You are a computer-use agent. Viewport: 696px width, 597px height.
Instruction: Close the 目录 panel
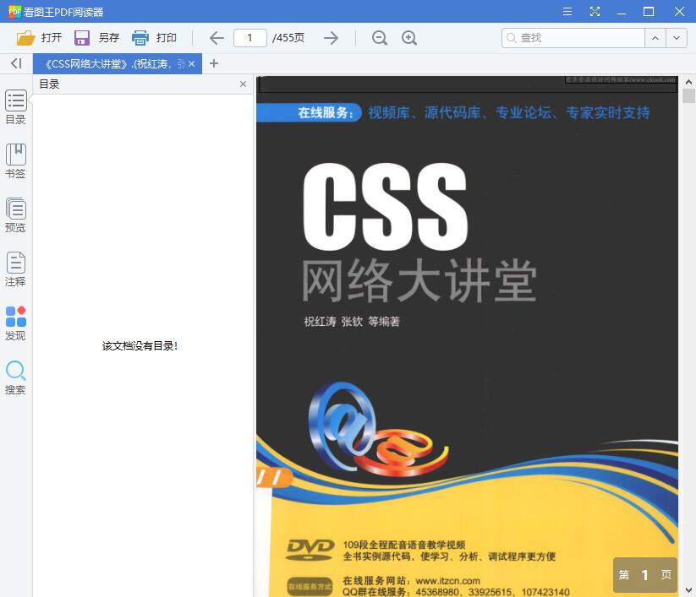tap(243, 84)
